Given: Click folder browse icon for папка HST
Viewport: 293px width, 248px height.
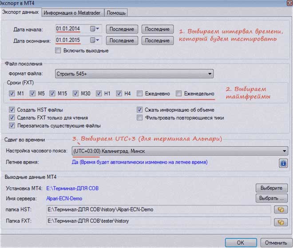Looking at the screenshot, I should 281,209.
